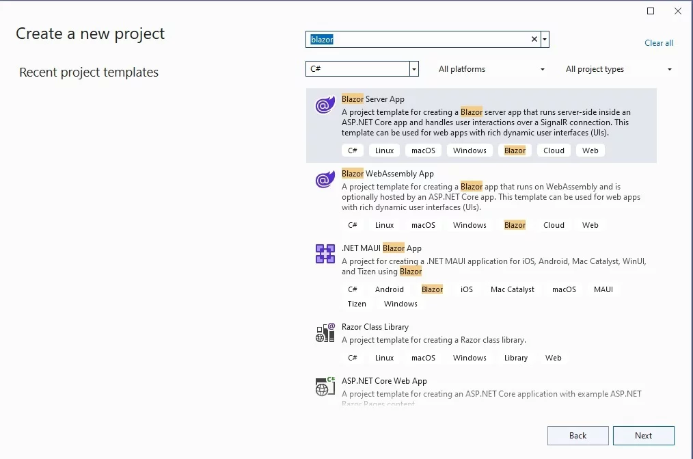Select the Blazor WebAssembly App title
This screenshot has height=459, width=693.
(388, 174)
